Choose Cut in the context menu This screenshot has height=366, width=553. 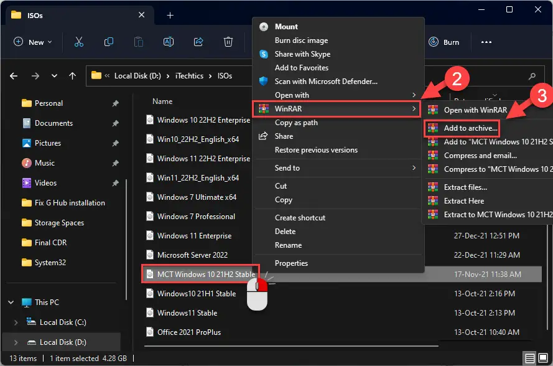click(x=338, y=186)
